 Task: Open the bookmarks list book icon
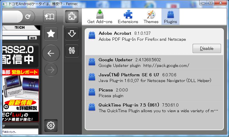[x=50, y=17]
